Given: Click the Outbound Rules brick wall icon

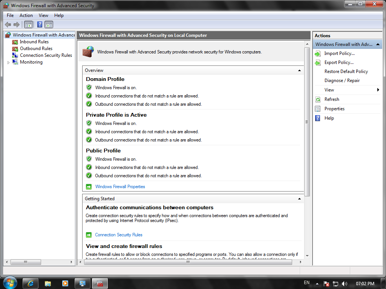Looking at the screenshot, I should [15, 49].
